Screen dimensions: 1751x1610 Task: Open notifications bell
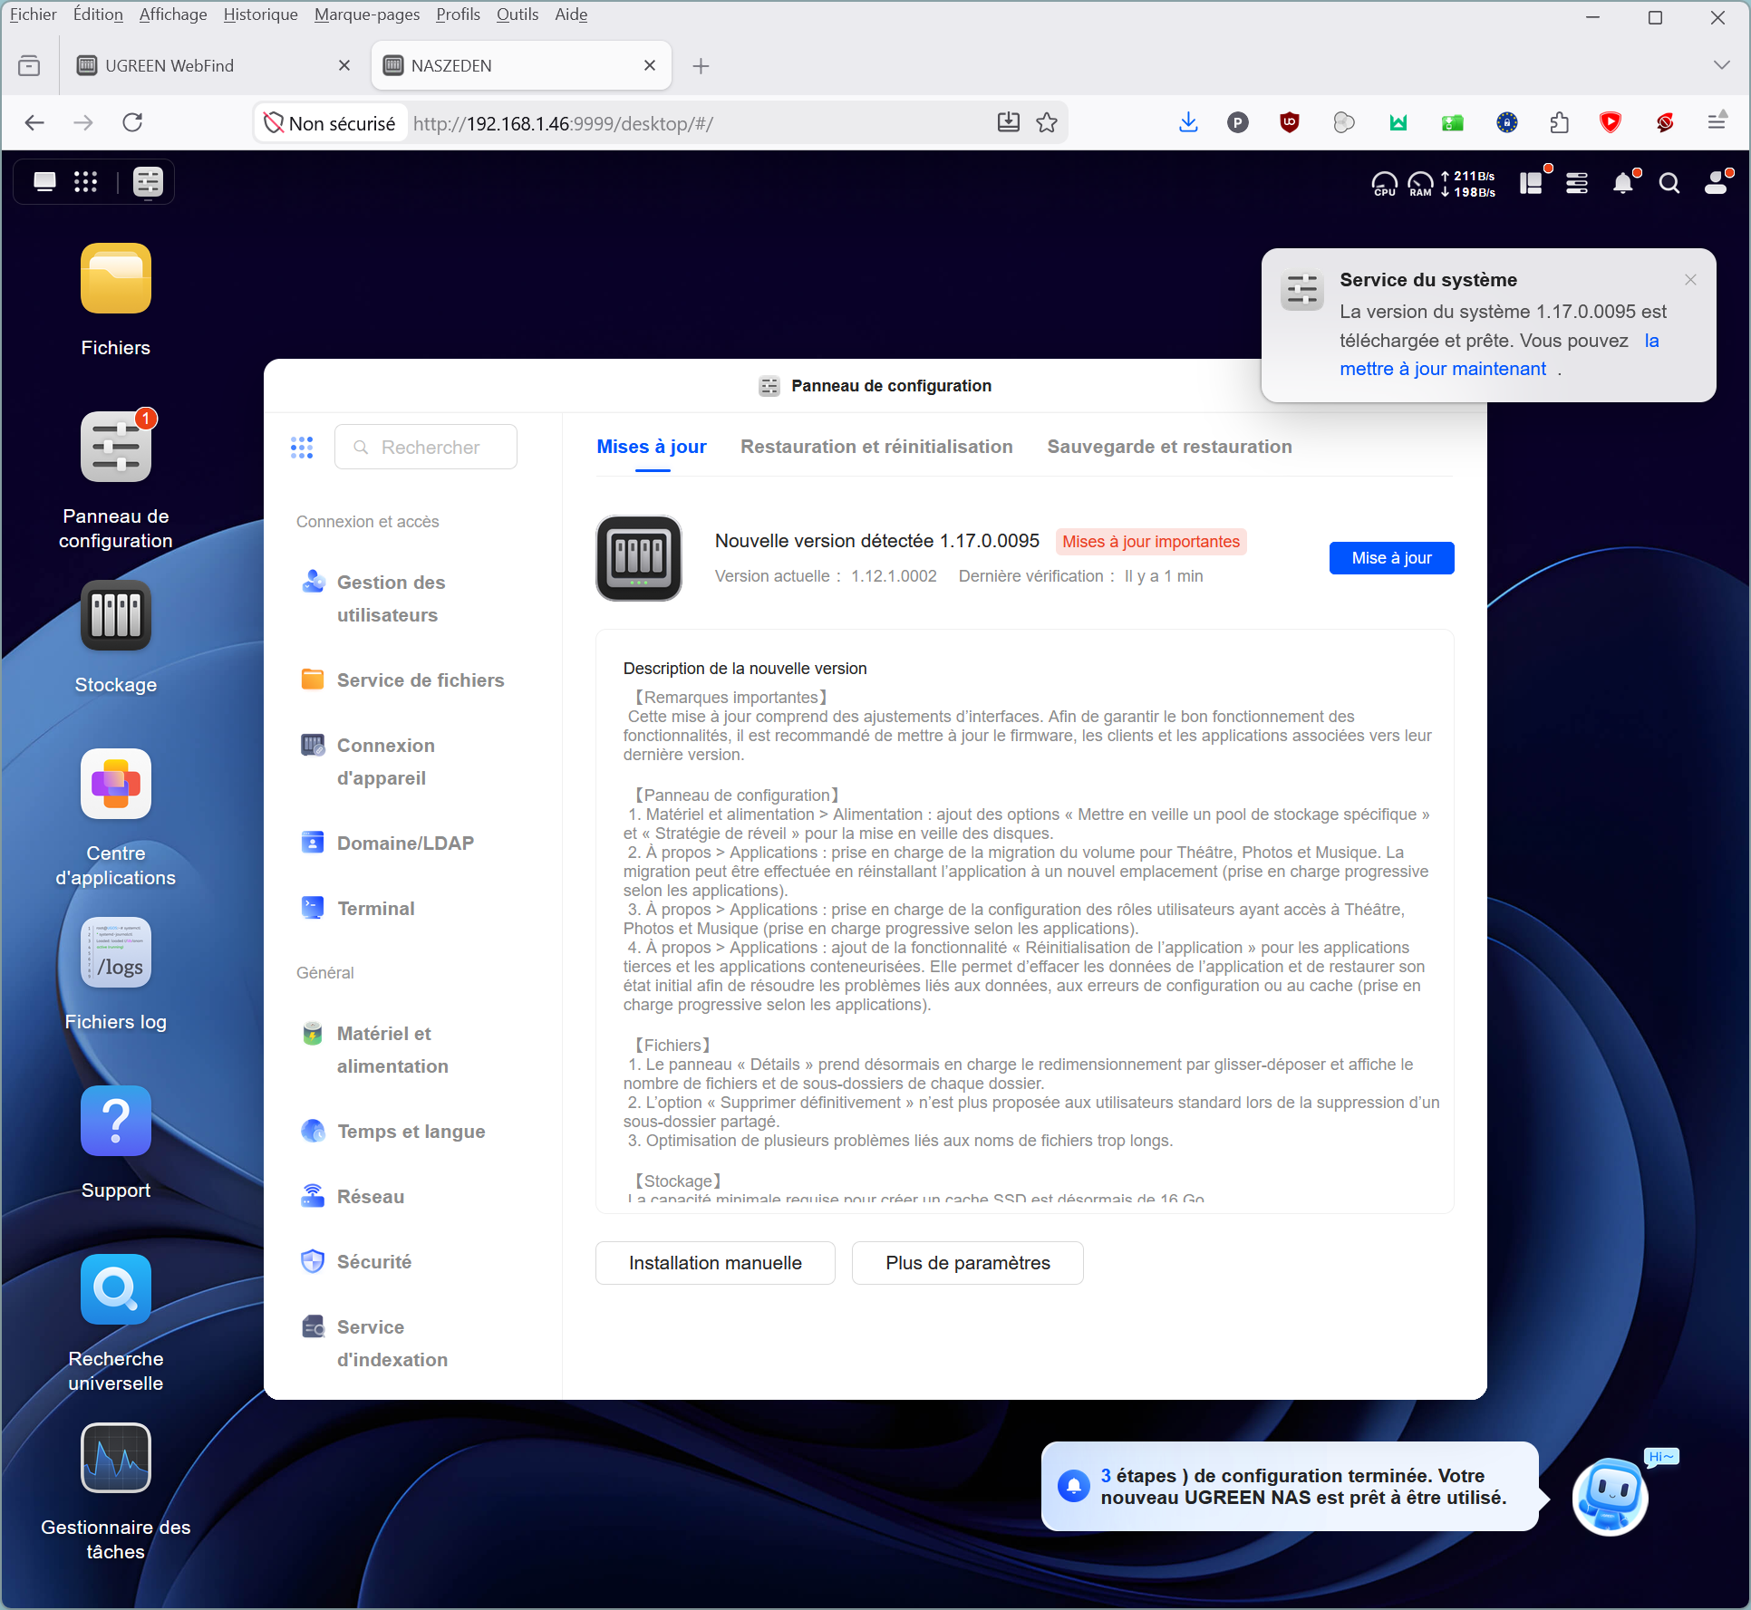tap(1623, 184)
